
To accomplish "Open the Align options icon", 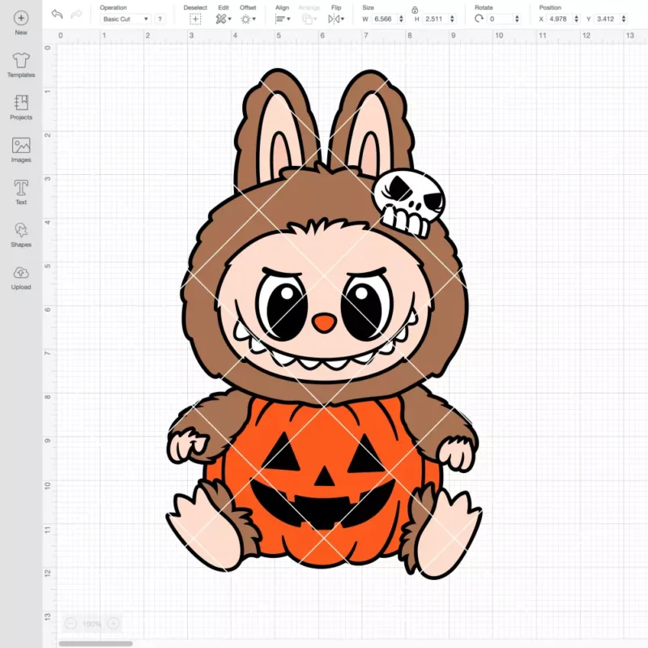I will pyautogui.click(x=280, y=19).
